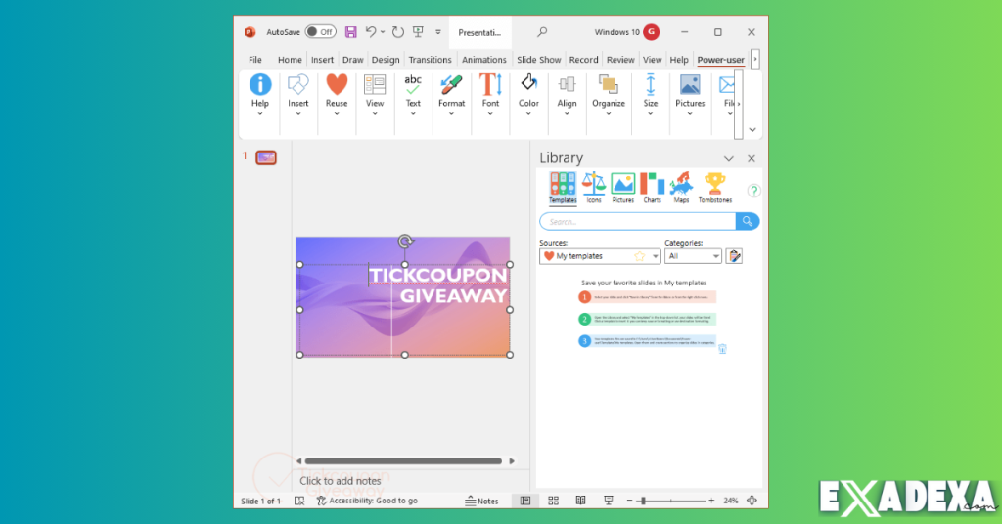This screenshot has width=1002, height=524.
Task: Open the View ribbon tab
Action: click(x=652, y=60)
